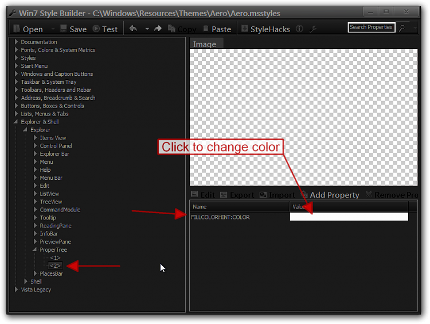Screen dimensions: 430x324
Task: Click the Test play icon
Action: point(96,29)
